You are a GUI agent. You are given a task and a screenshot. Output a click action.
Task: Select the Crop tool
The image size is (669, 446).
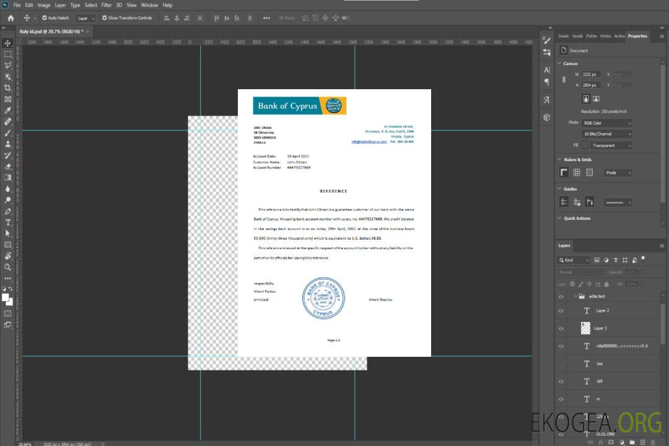click(7, 87)
